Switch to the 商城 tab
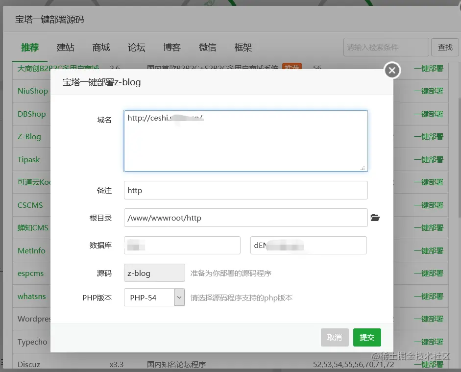The width and height of the screenshot is (461, 372). coord(101,48)
